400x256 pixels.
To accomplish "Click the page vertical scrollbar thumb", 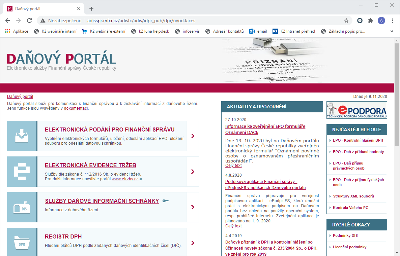I will (x=397, y=95).
